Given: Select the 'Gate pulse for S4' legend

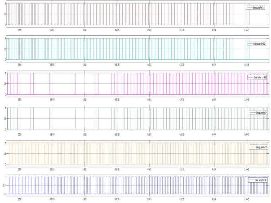Looking at the screenshot, I should (258, 113).
